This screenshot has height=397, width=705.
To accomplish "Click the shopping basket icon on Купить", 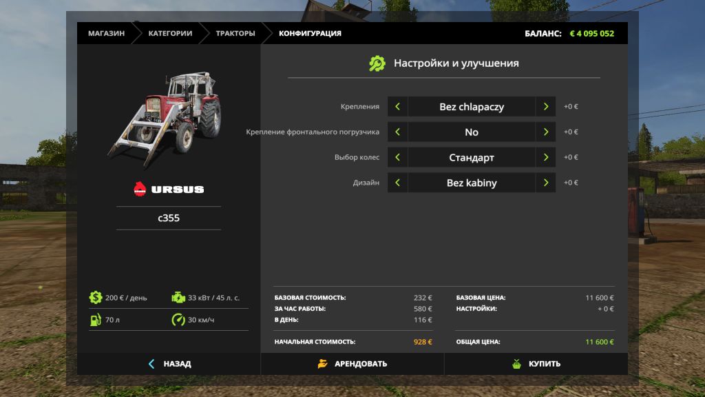I will [x=516, y=364].
